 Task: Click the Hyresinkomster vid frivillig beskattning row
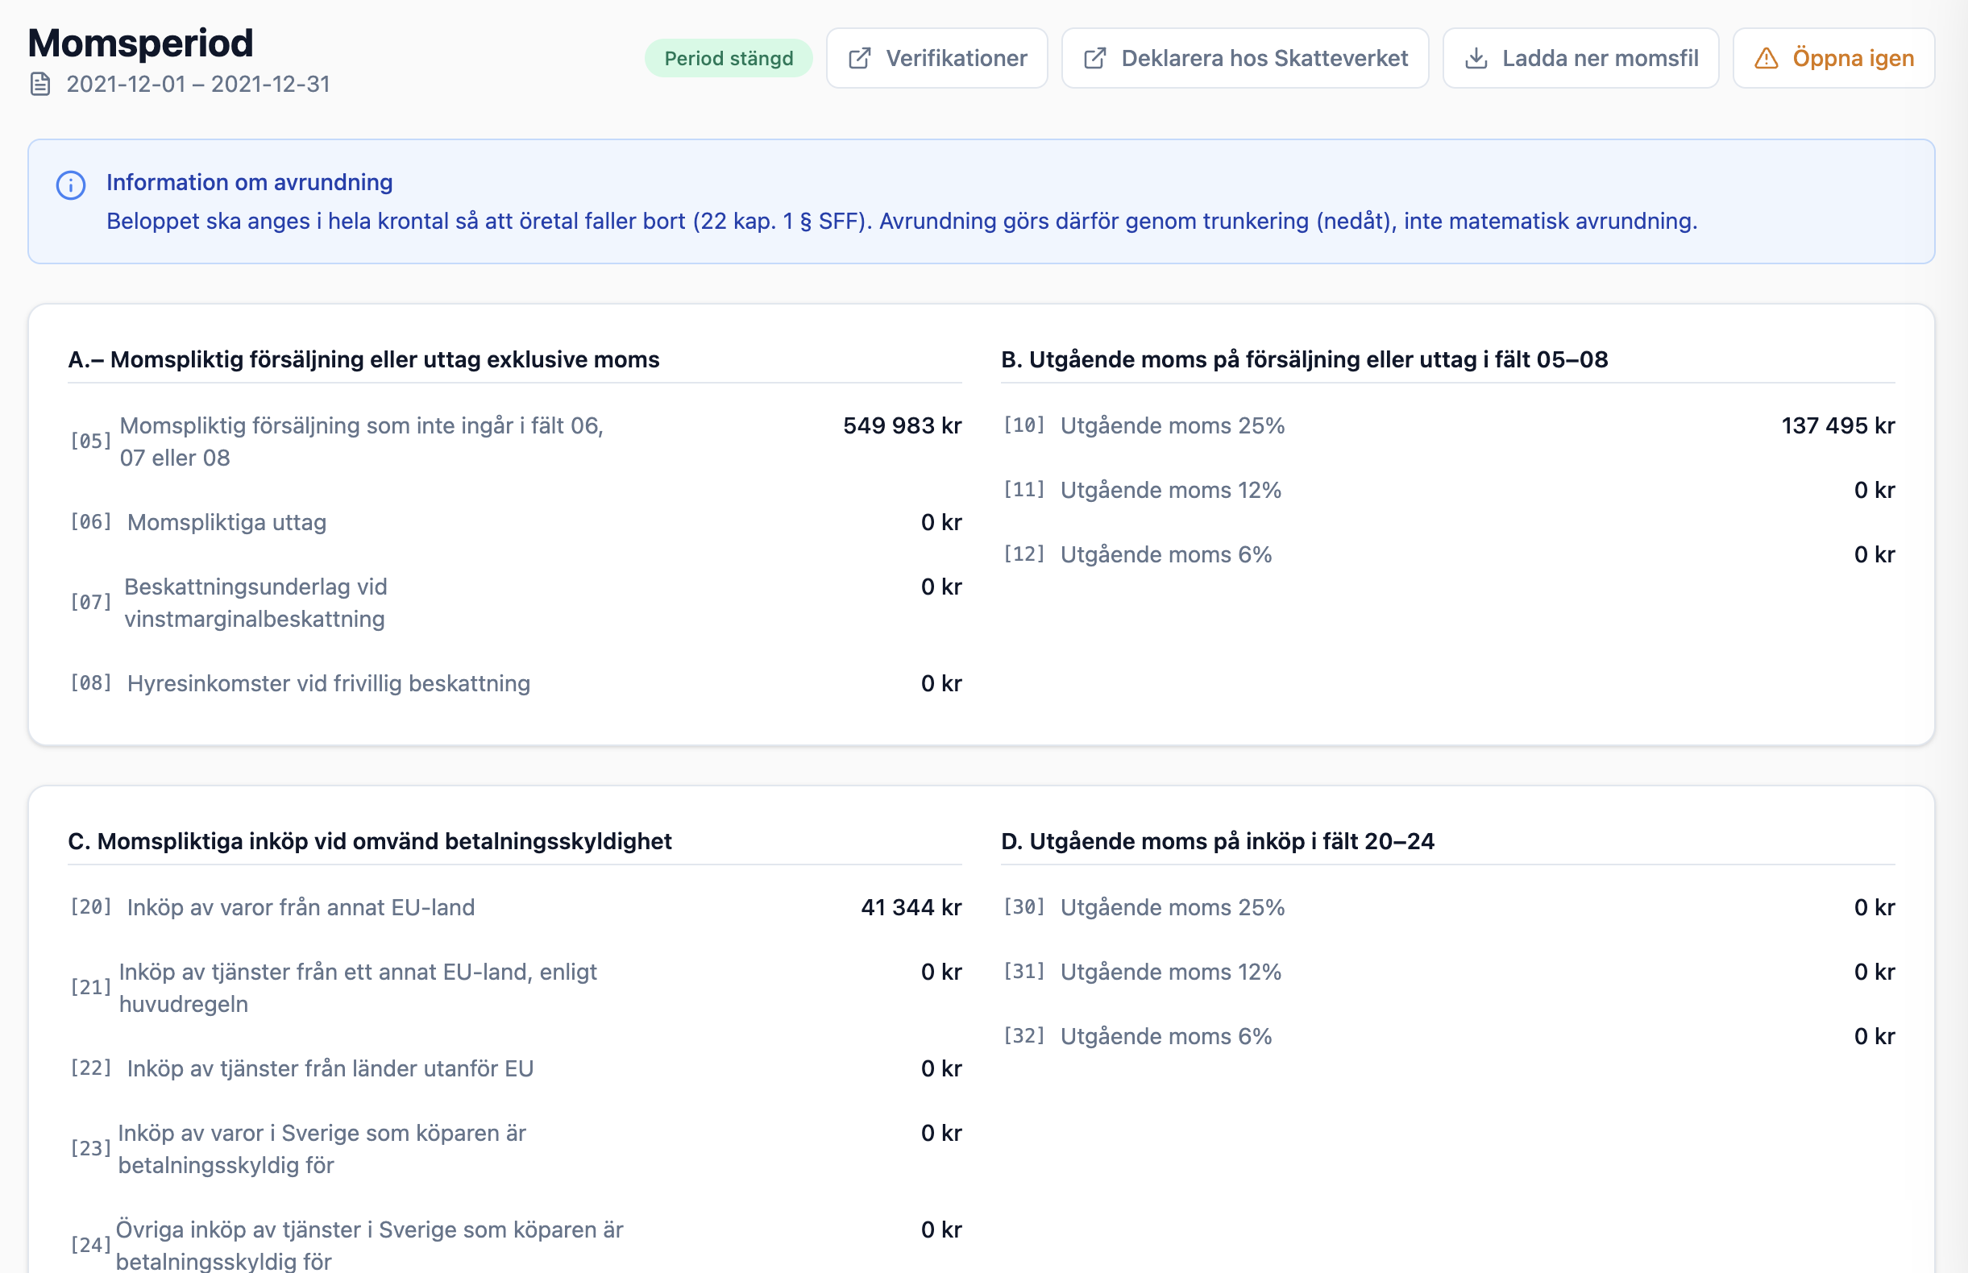[328, 683]
